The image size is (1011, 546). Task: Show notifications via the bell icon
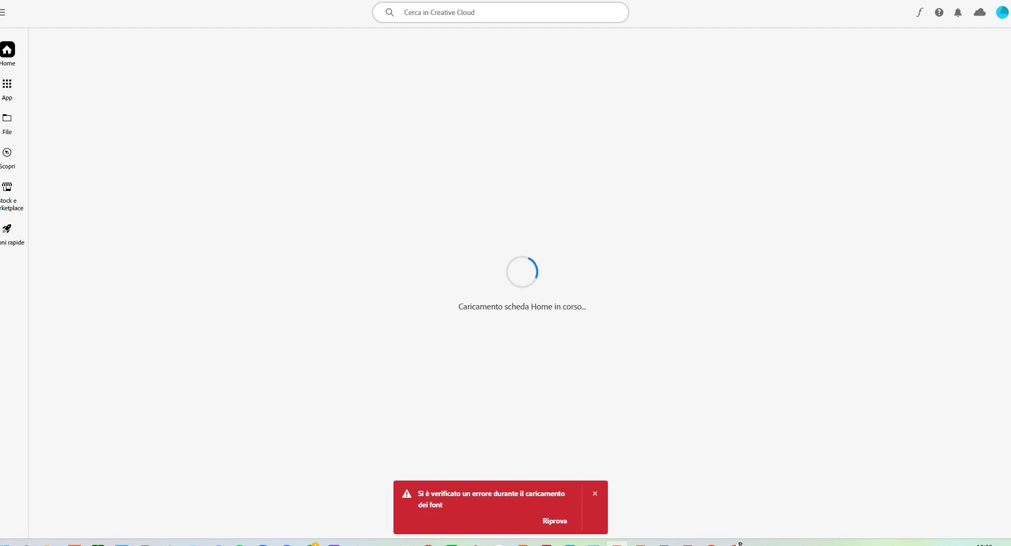coord(958,12)
